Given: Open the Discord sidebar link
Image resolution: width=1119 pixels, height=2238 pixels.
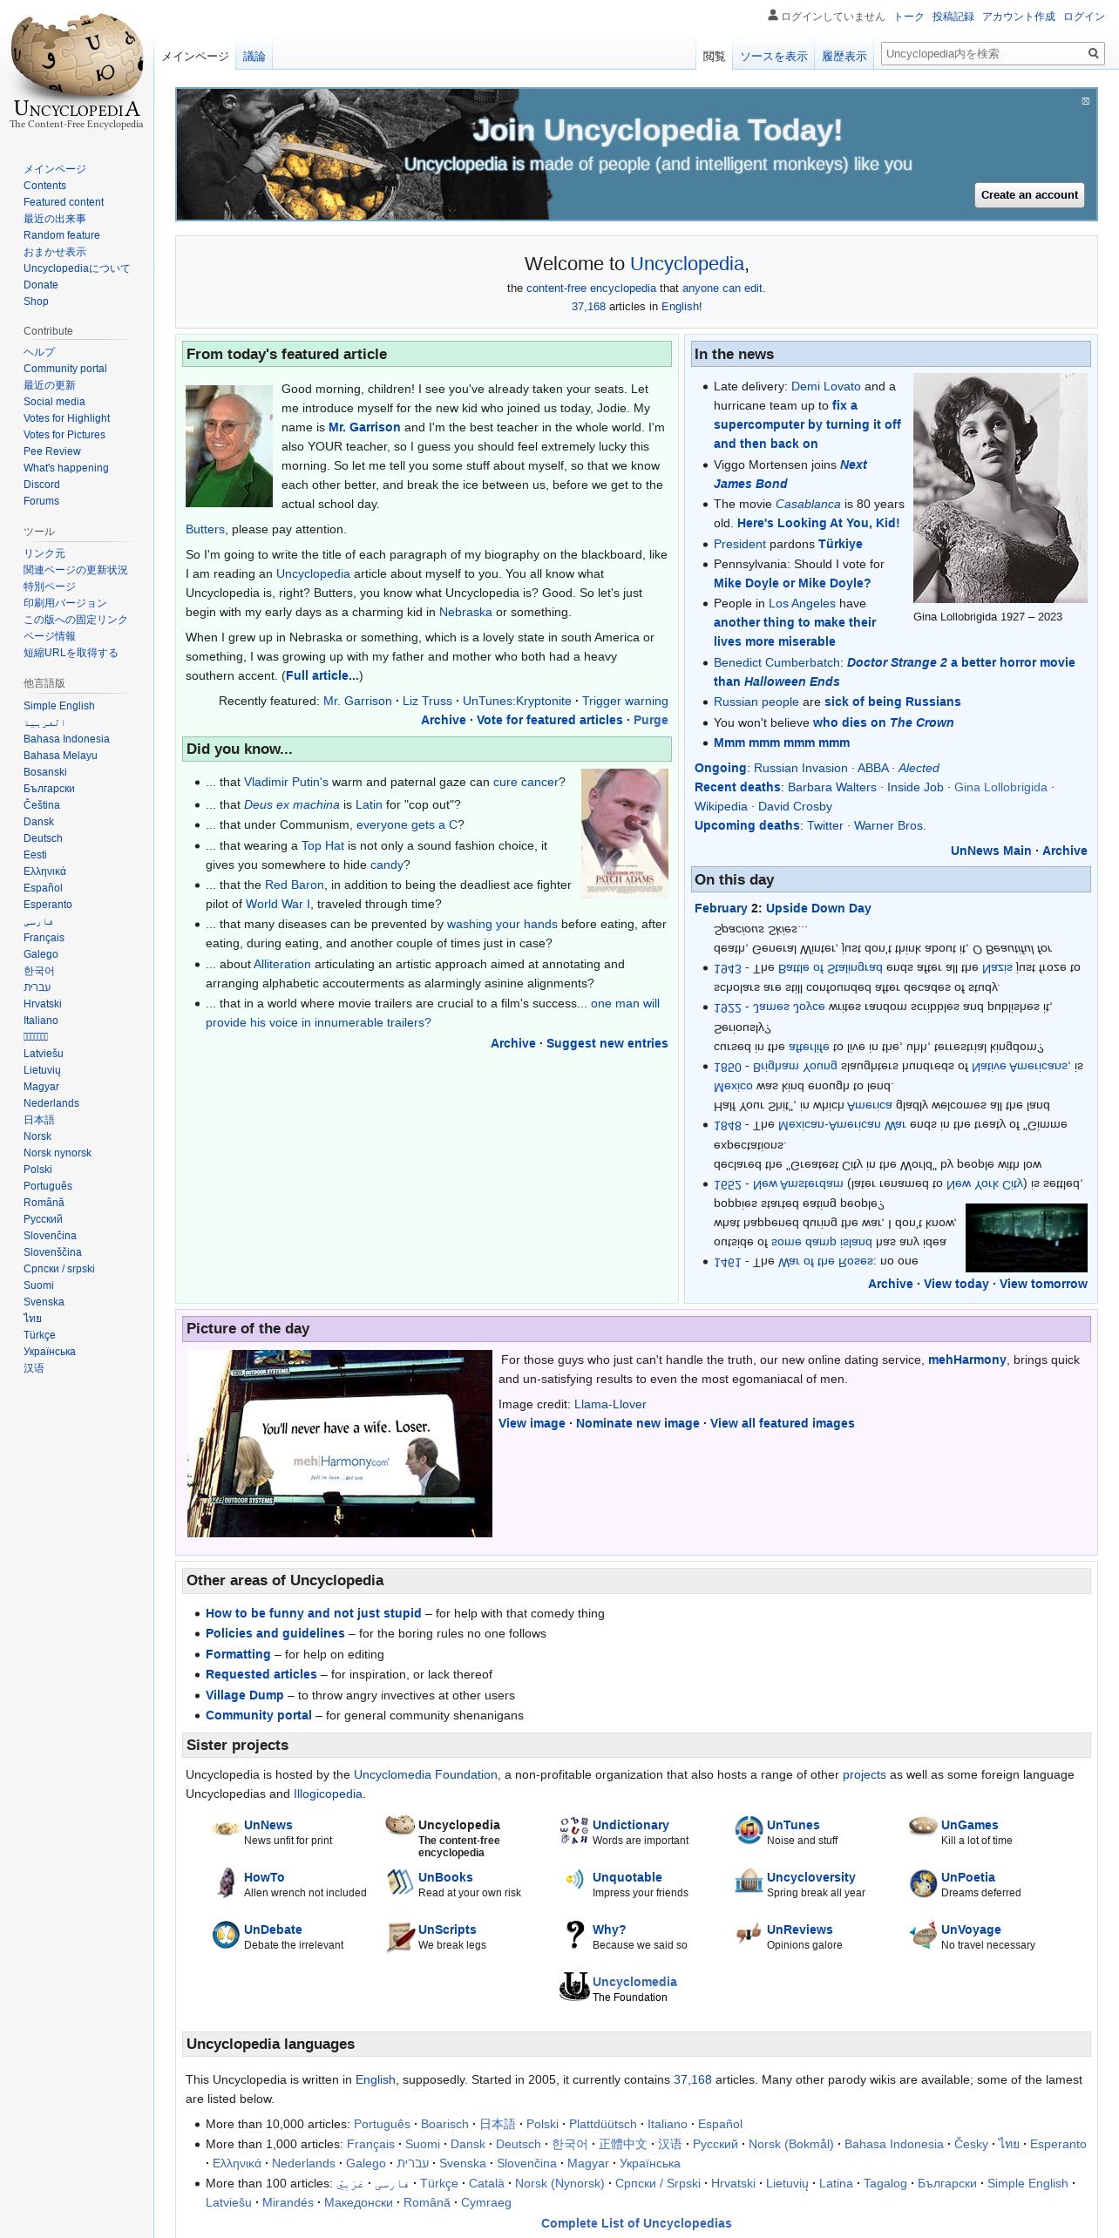Looking at the screenshot, I should (42, 485).
